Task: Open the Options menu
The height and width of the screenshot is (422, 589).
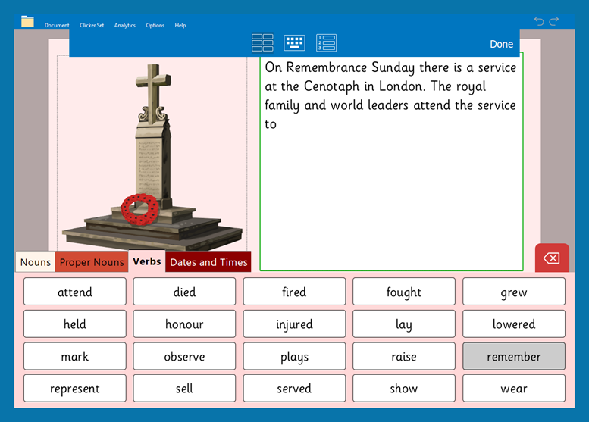Action: point(155,25)
